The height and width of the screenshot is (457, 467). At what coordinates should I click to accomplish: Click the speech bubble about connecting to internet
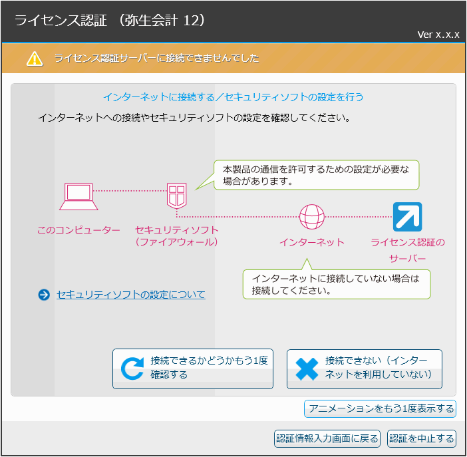336,285
